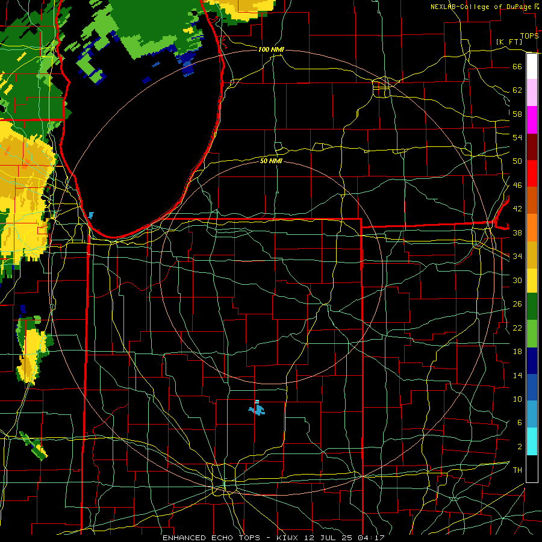This screenshot has width=542, height=542.
Task: Click the dark red (maroon) legend swatch
Action: (x=532, y=147)
